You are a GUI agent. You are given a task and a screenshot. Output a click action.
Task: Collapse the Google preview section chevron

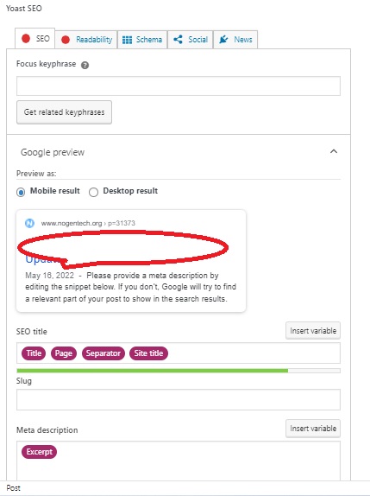tap(334, 151)
